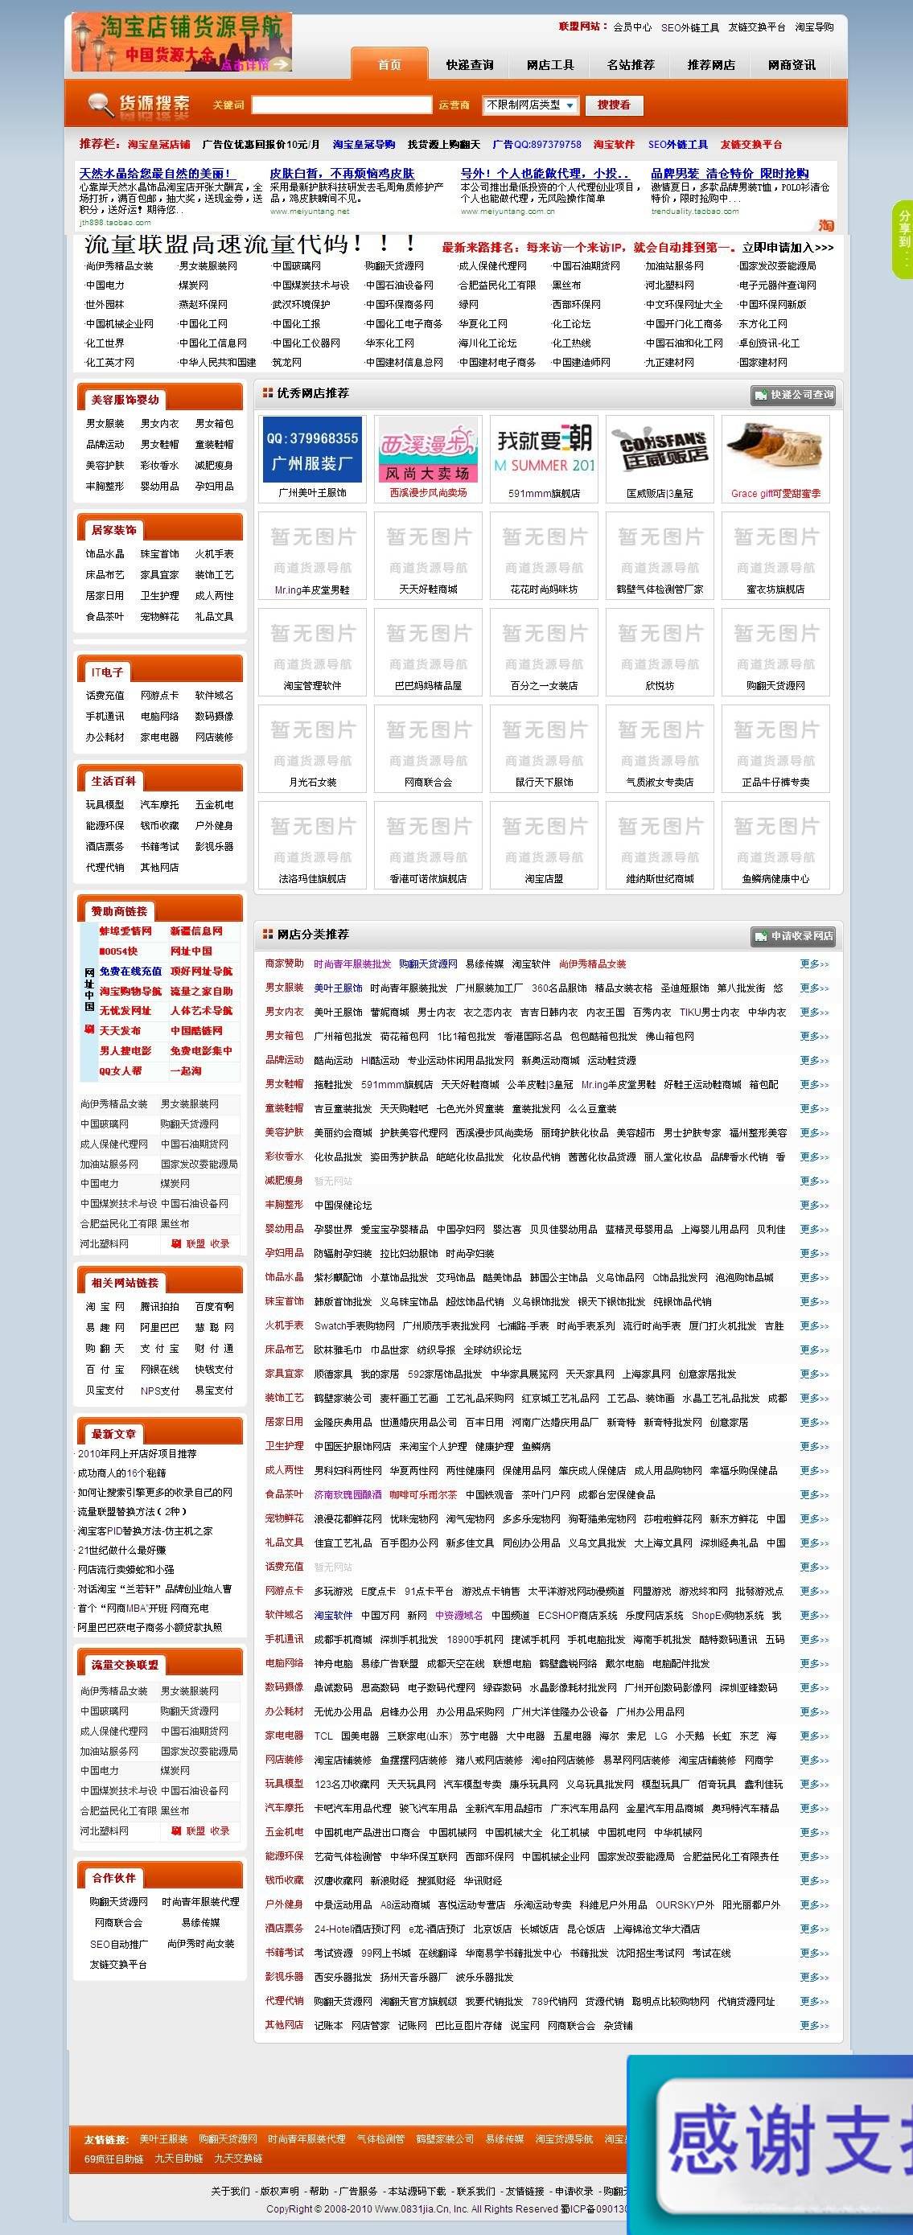Switch to the 快递查询 tab
Image resolution: width=913 pixels, height=2235 pixels.
point(470,64)
